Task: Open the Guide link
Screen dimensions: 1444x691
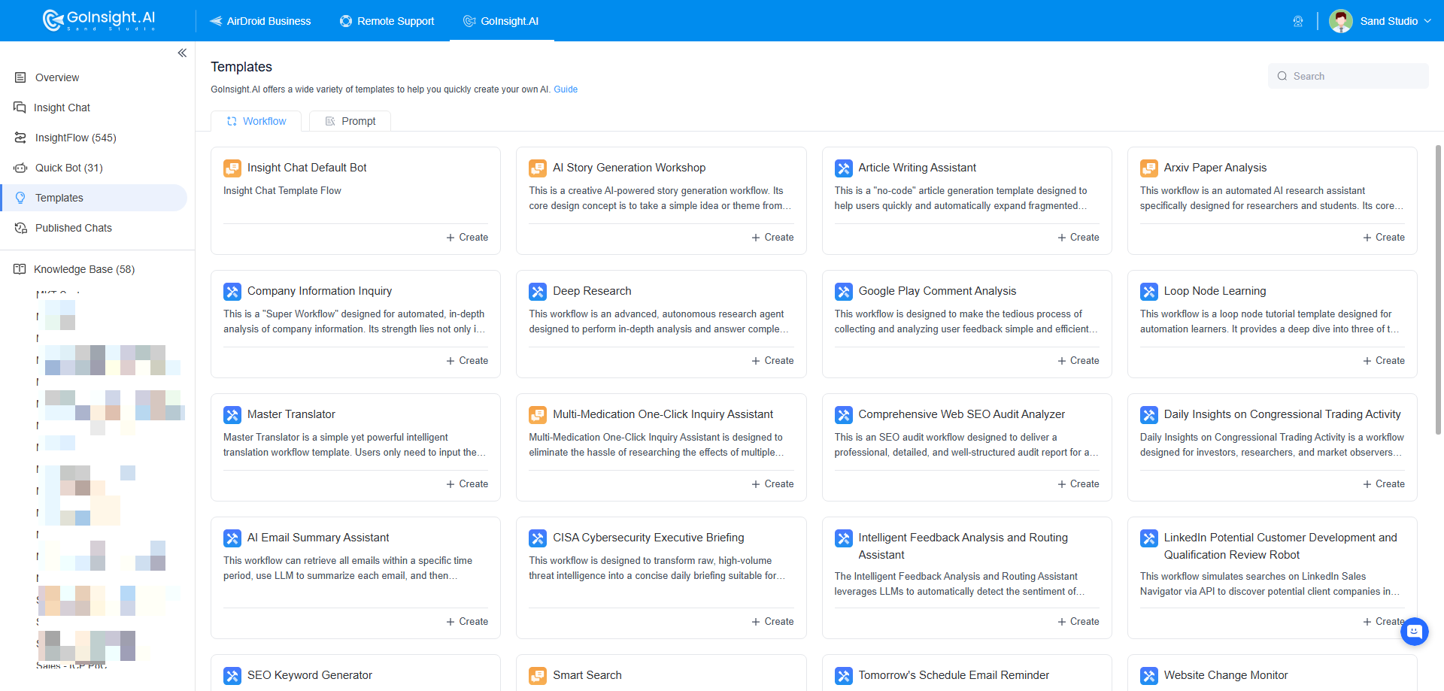Action: [x=565, y=89]
